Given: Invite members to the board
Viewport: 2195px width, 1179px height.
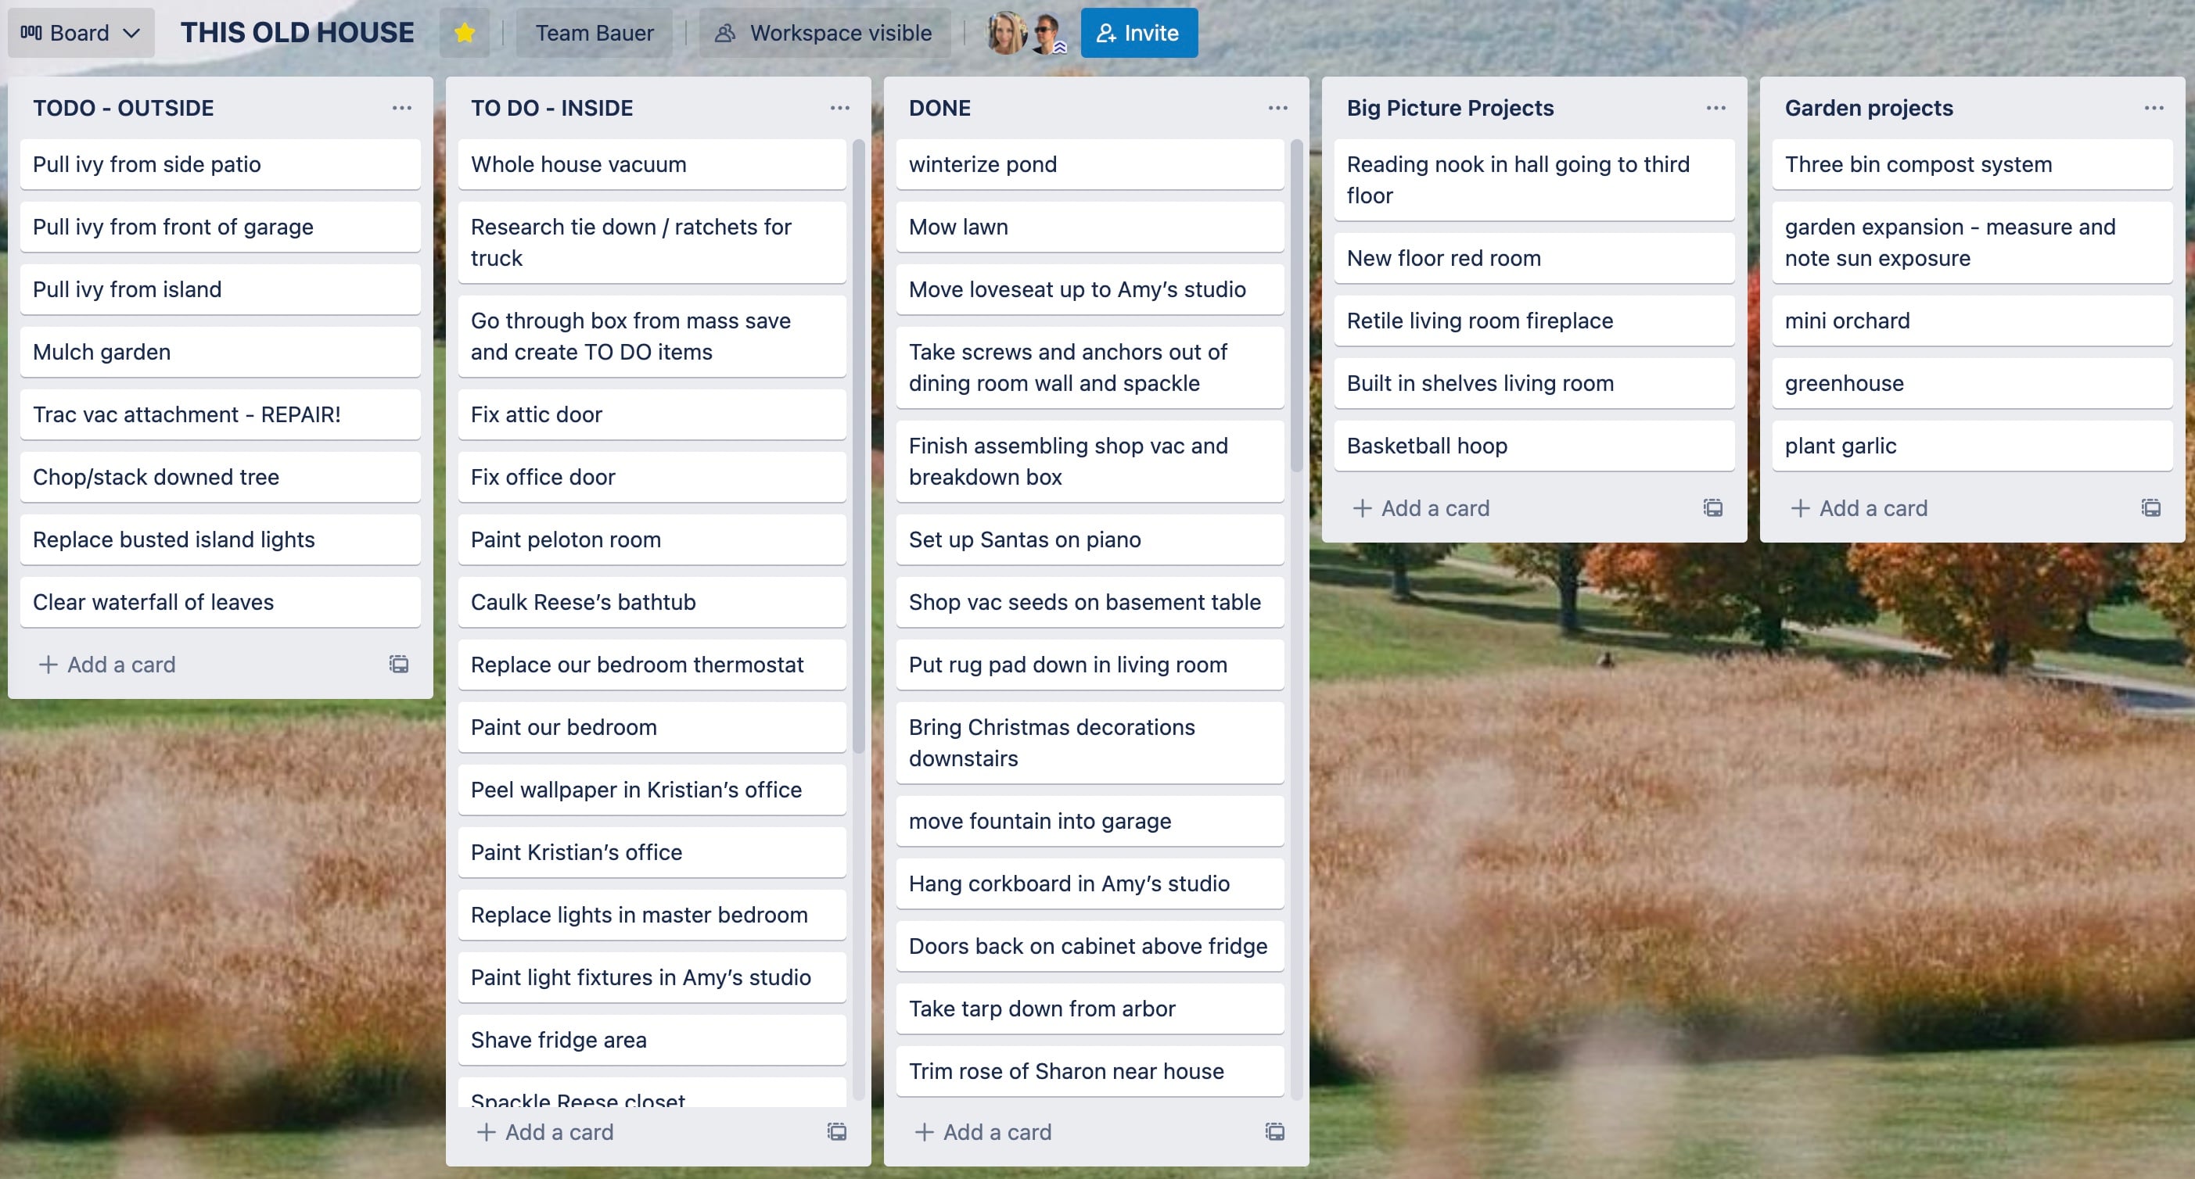Looking at the screenshot, I should click(x=1138, y=33).
